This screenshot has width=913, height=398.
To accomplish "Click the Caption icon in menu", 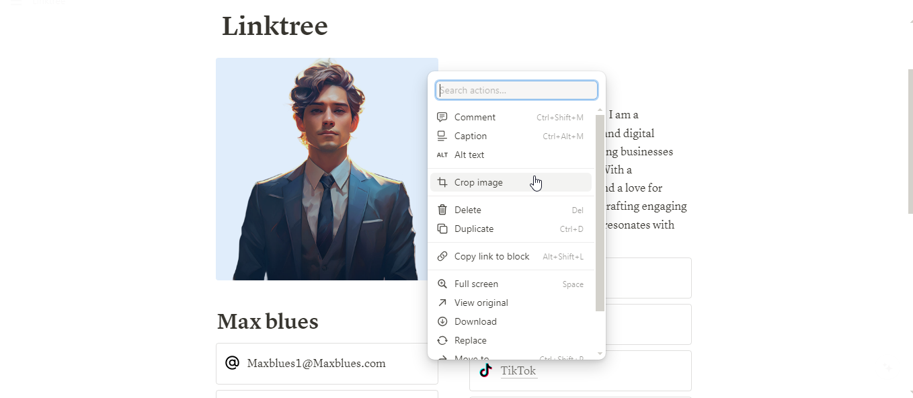I will coord(442,136).
